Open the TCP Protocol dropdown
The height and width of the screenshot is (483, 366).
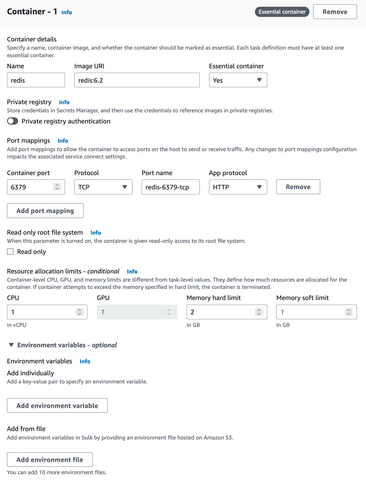click(103, 187)
